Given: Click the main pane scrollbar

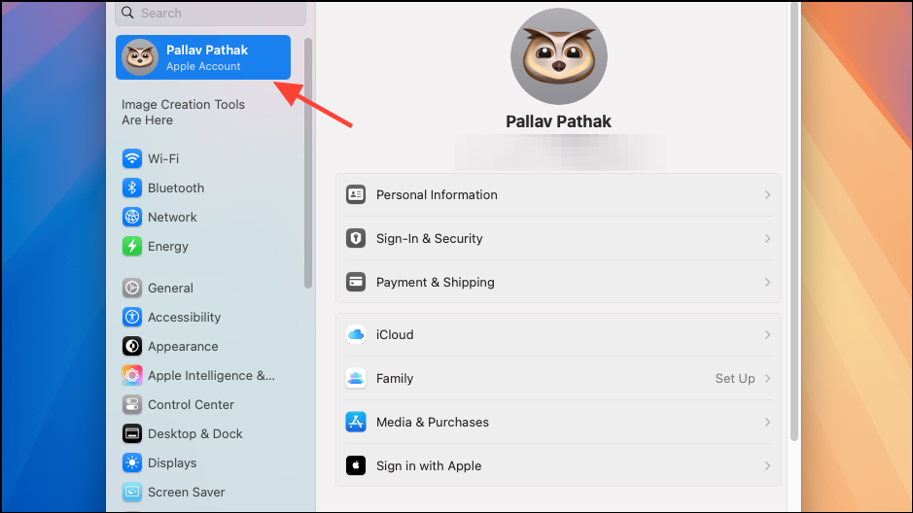Looking at the screenshot, I should [793, 221].
